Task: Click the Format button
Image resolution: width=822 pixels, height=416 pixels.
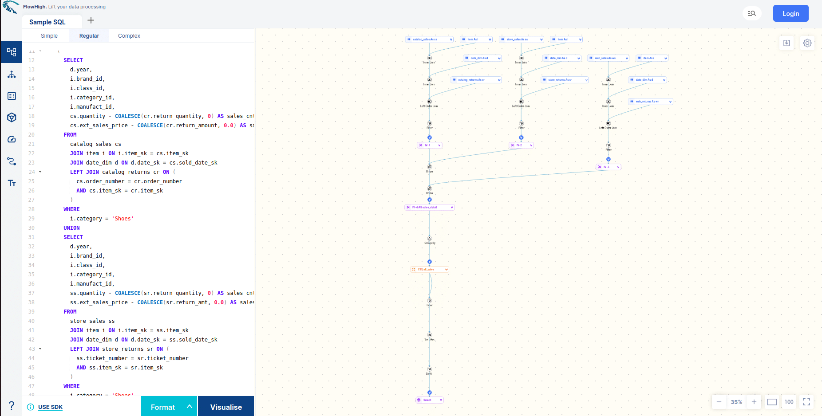Action: 162,407
